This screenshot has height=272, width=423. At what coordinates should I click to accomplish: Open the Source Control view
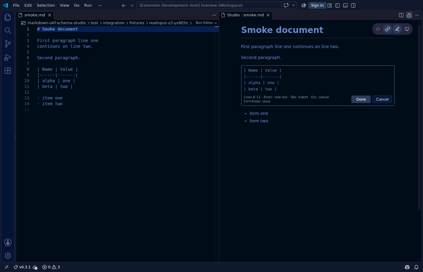(8, 44)
